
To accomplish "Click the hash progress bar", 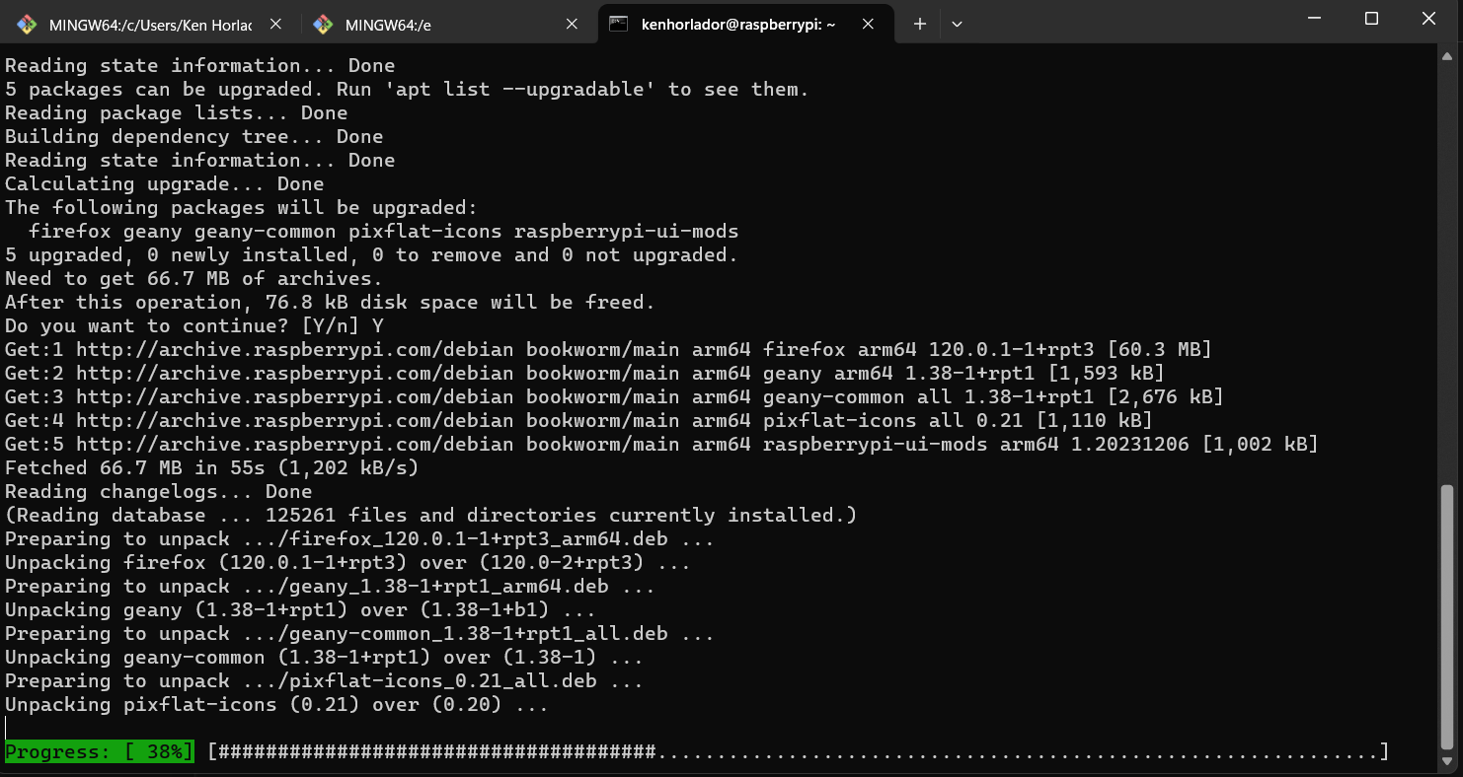I will coord(799,752).
